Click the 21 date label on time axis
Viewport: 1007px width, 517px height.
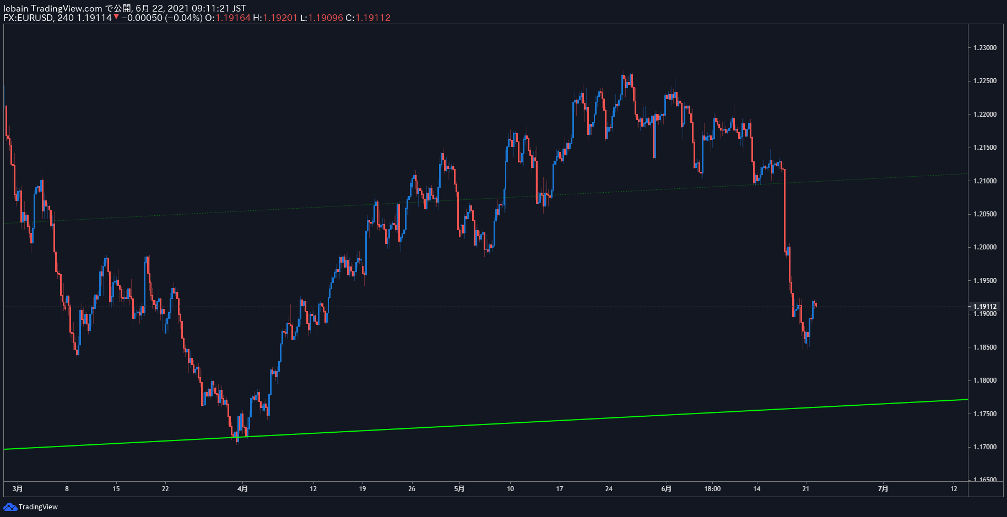[806, 488]
